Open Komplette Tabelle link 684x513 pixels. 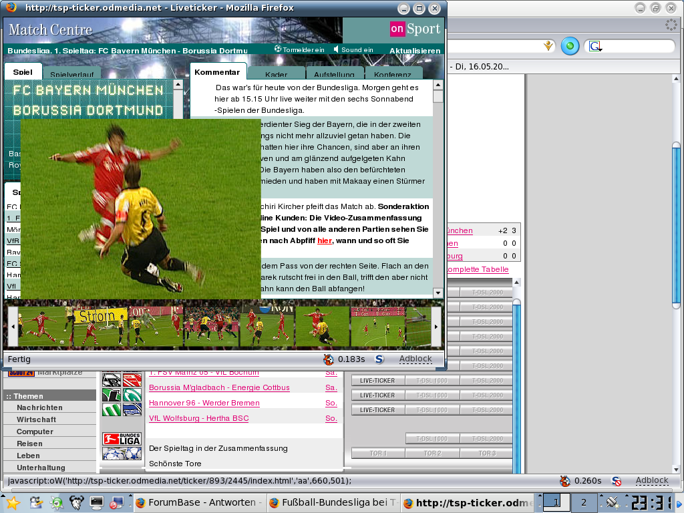point(478,269)
